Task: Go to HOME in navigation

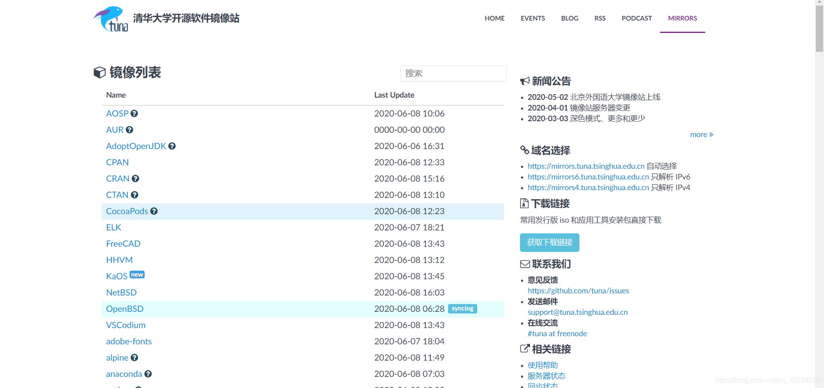Action: pos(495,18)
